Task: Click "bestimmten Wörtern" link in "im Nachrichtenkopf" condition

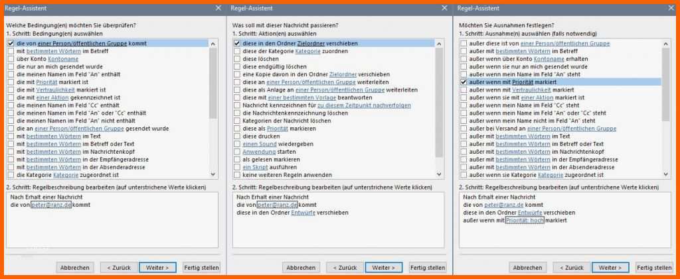Action: pyautogui.click(x=54, y=151)
